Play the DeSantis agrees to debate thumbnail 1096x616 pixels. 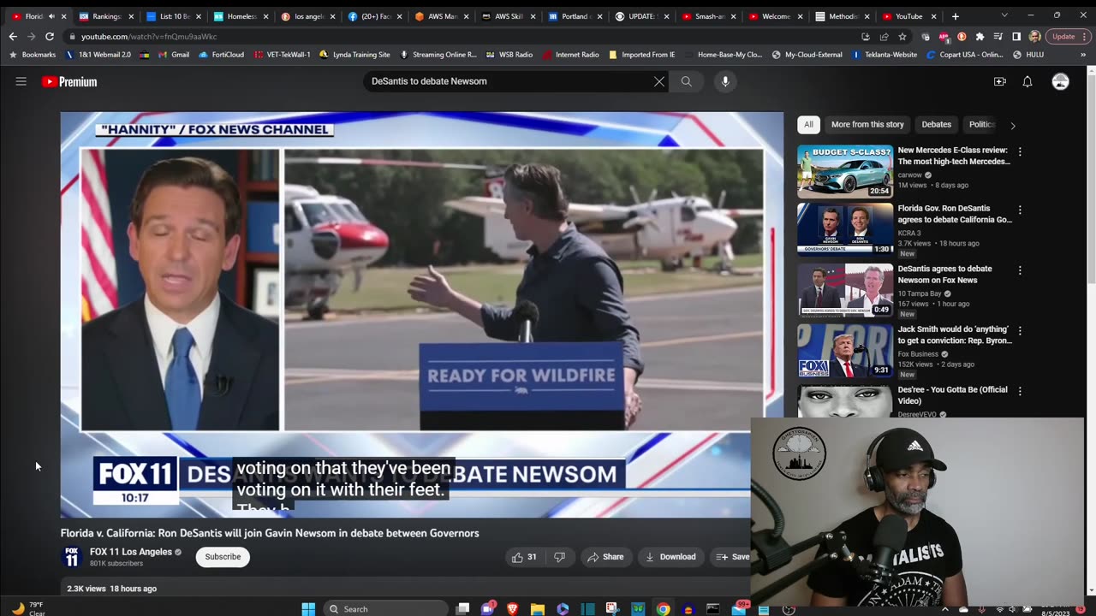pyautogui.click(x=845, y=290)
